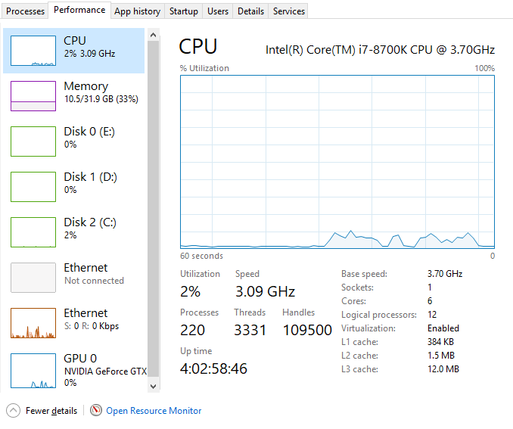The image size is (513, 429).
Task: Select Disk 2 (C:) performance item
Action: [74, 232]
